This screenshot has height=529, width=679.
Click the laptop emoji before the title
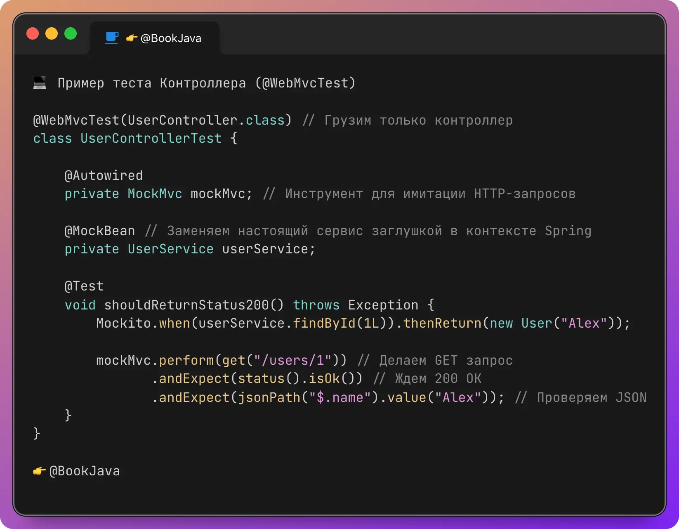coord(40,83)
